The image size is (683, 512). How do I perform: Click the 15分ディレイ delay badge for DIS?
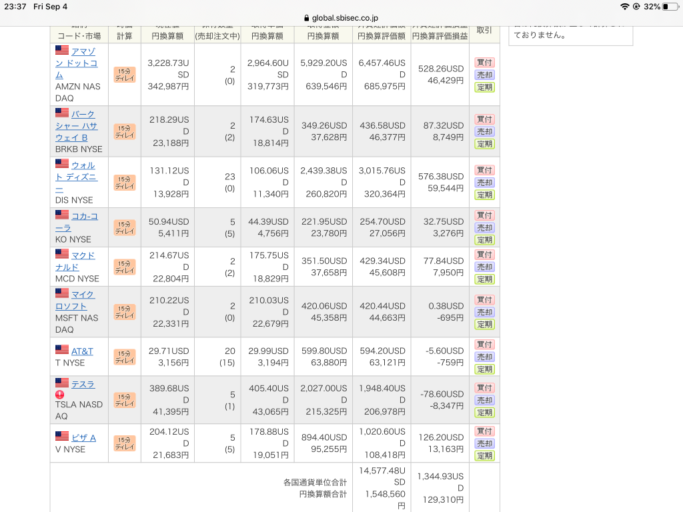point(125,183)
